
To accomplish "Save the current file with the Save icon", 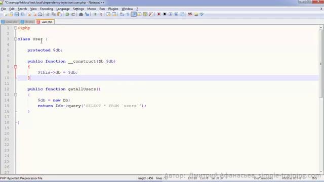I will [x=17, y=14].
